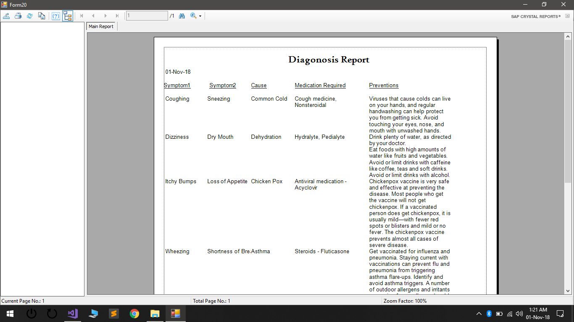Click the 01-Nov-18 report date text
Viewport: 574px width, 322px height.
coord(178,72)
